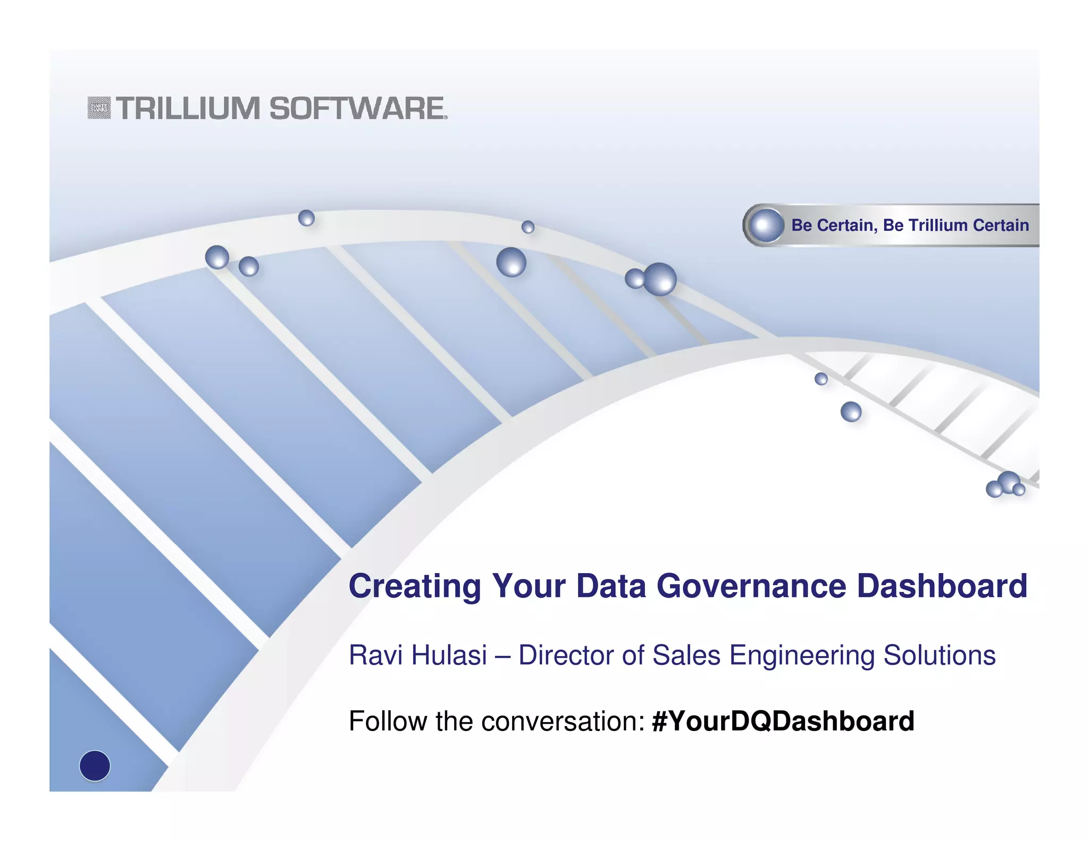Viewport: 1089px width, 841px height.
Task: Select the Ravi Hulasi presenter subtitle line
Action: (672, 655)
